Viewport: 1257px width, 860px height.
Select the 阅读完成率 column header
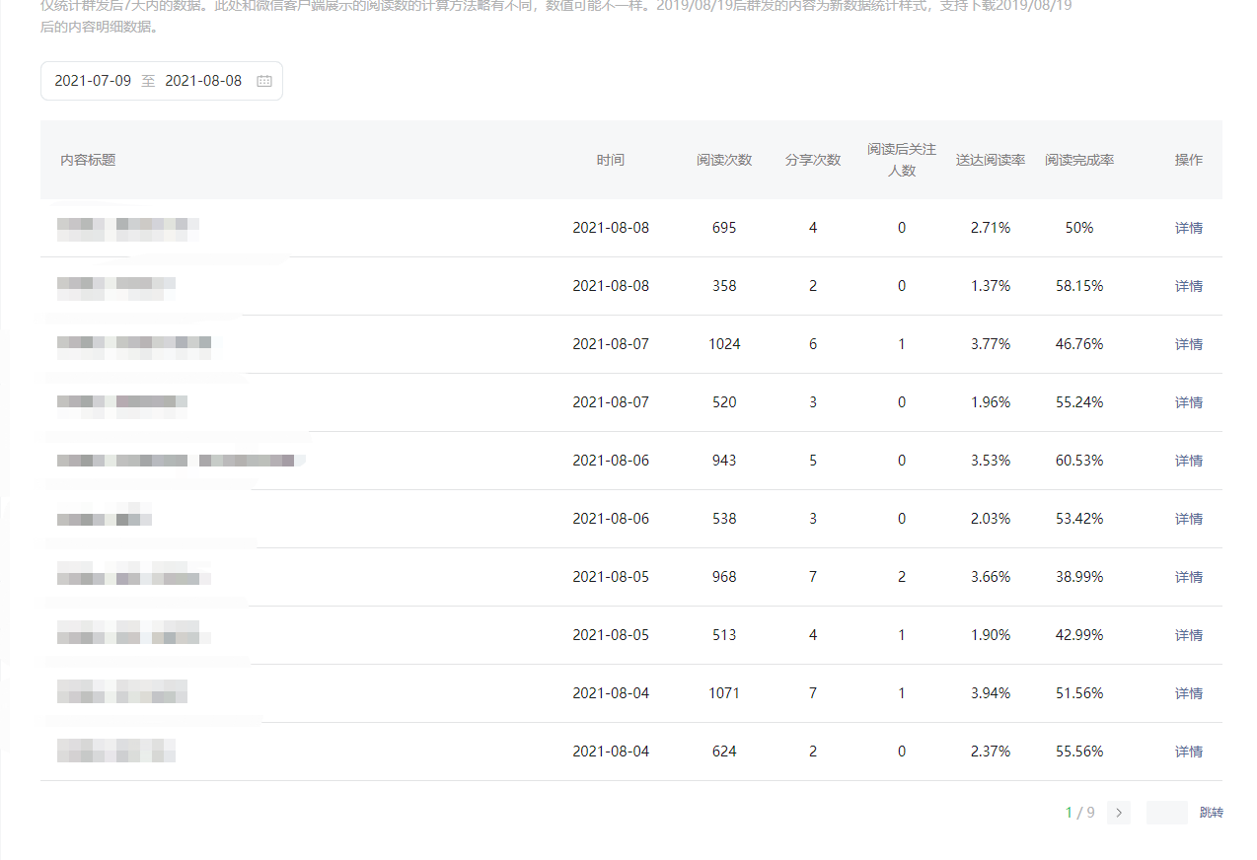(x=1079, y=160)
